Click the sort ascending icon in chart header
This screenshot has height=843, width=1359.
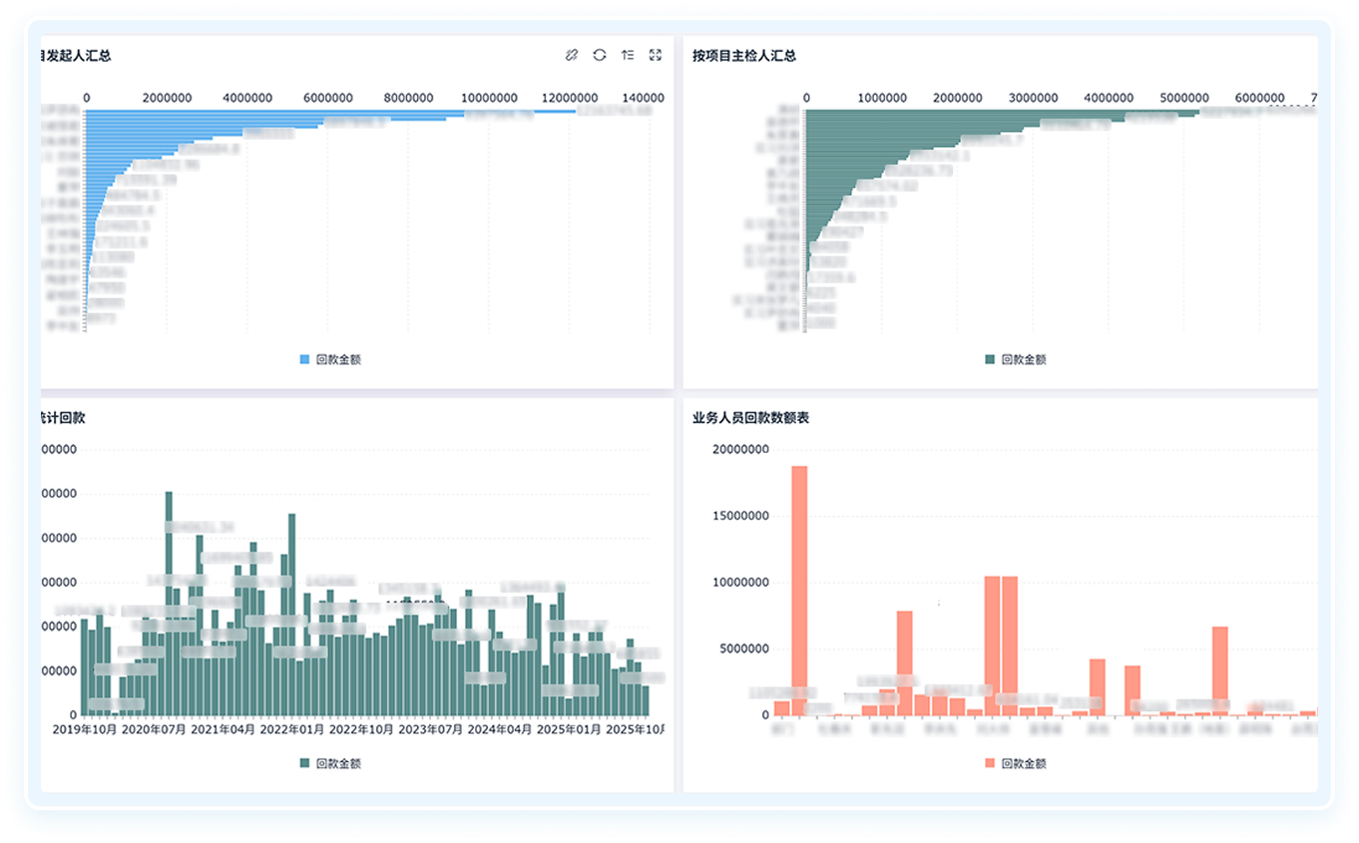coord(628,55)
